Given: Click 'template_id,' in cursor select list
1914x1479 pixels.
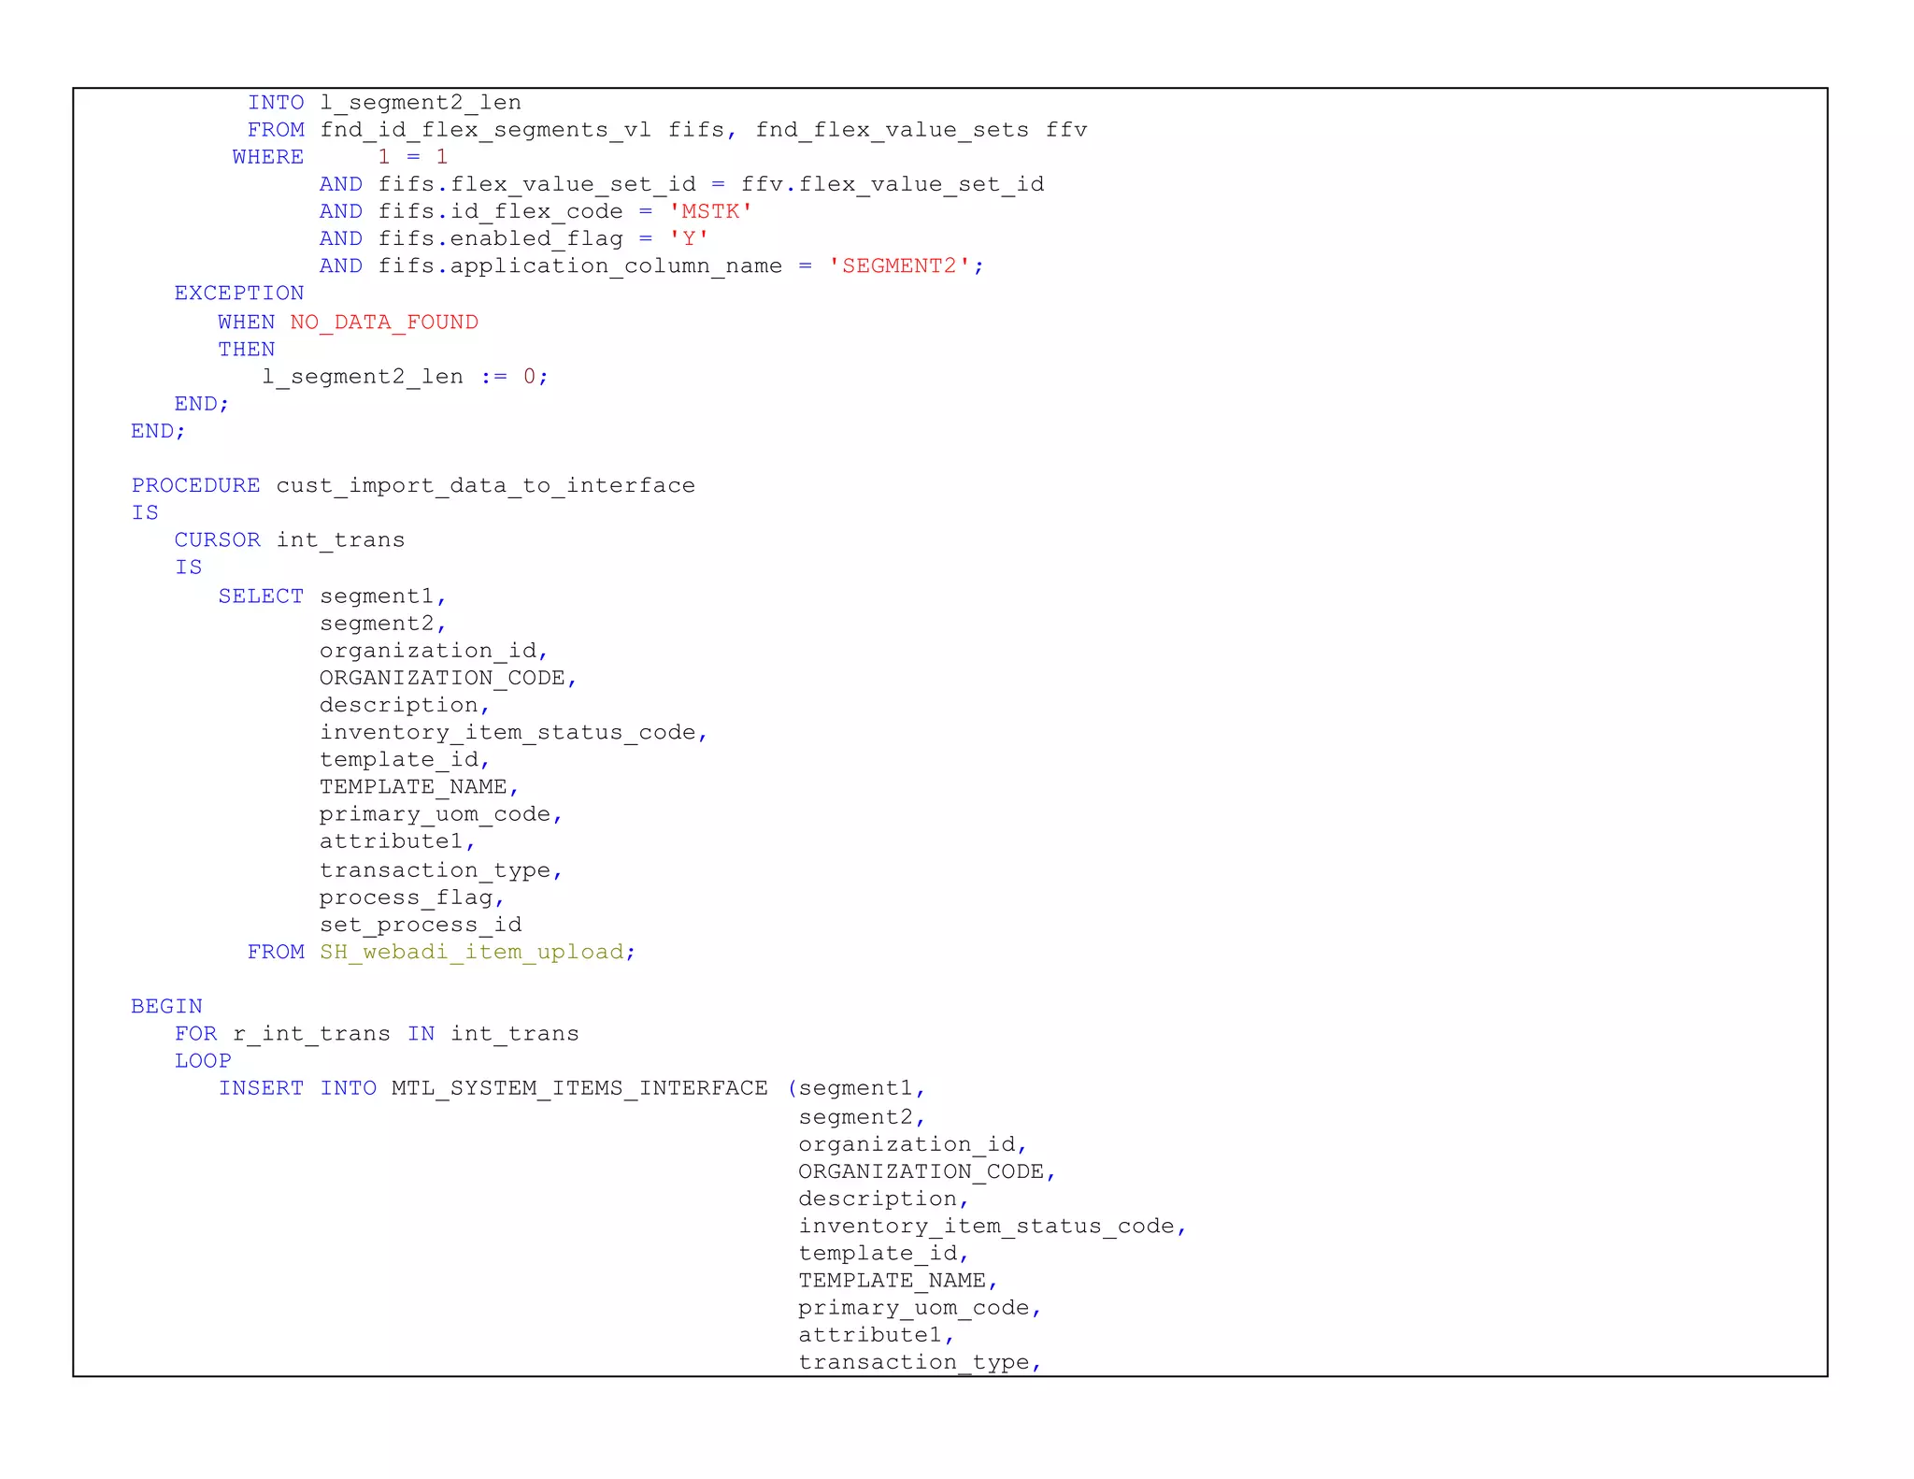Looking at the screenshot, I should 405,760.
